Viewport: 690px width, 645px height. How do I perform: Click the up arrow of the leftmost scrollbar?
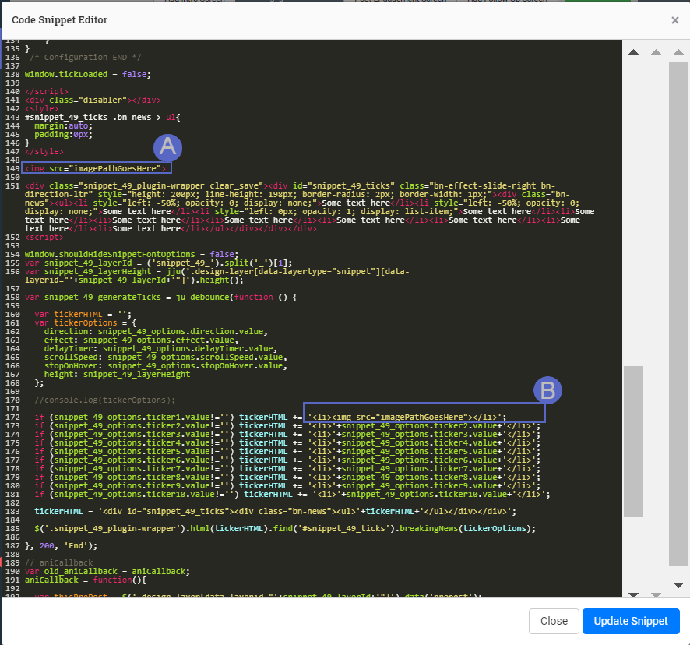point(633,52)
